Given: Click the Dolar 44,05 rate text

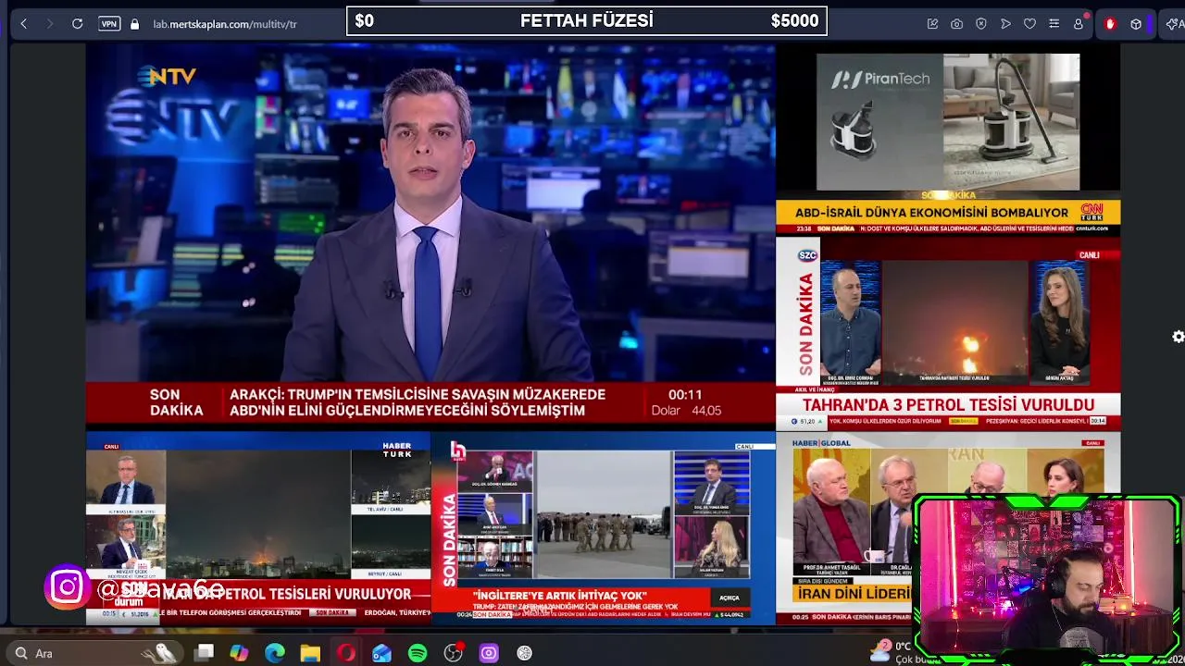Looking at the screenshot, I should pos(686,411).
